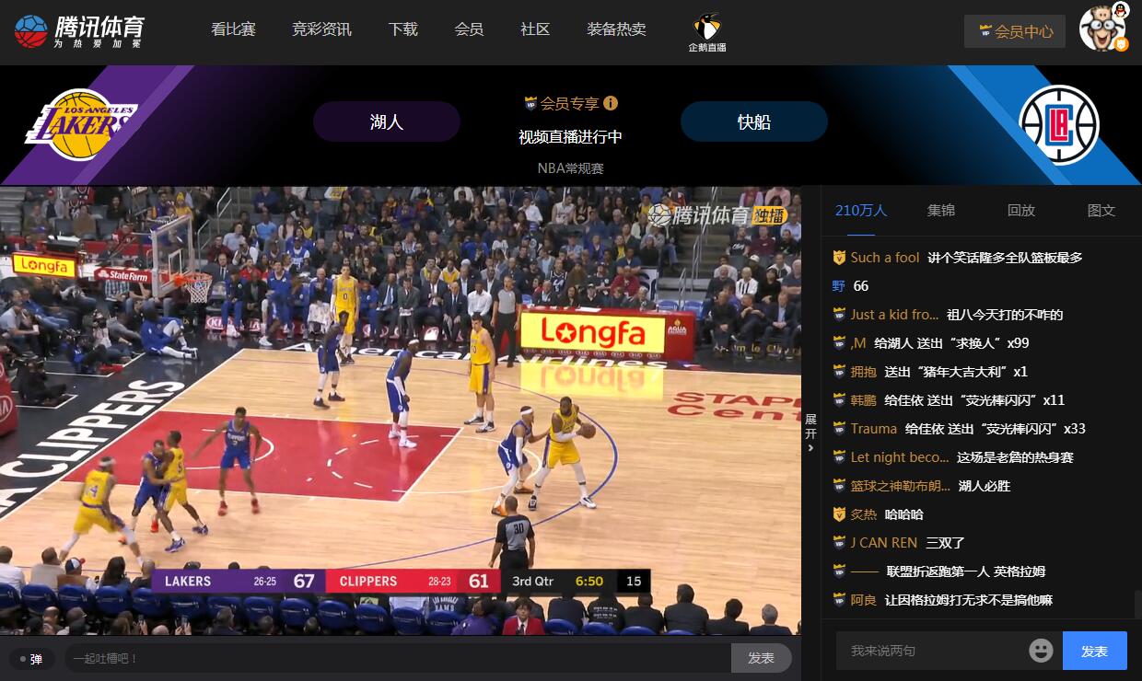1142x681 pixels.
Task: Click the VIP badge beside 拥抱
Action: tap(839, 372)
